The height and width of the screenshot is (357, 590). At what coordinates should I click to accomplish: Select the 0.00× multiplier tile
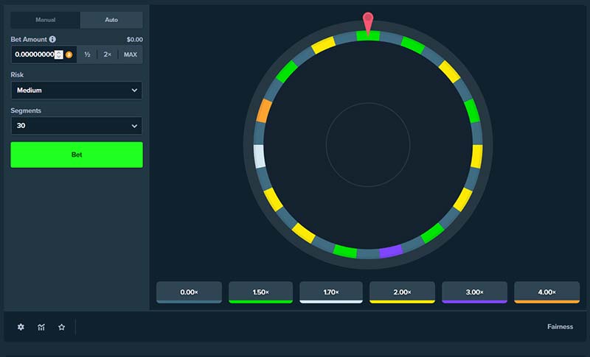point(189,292)
